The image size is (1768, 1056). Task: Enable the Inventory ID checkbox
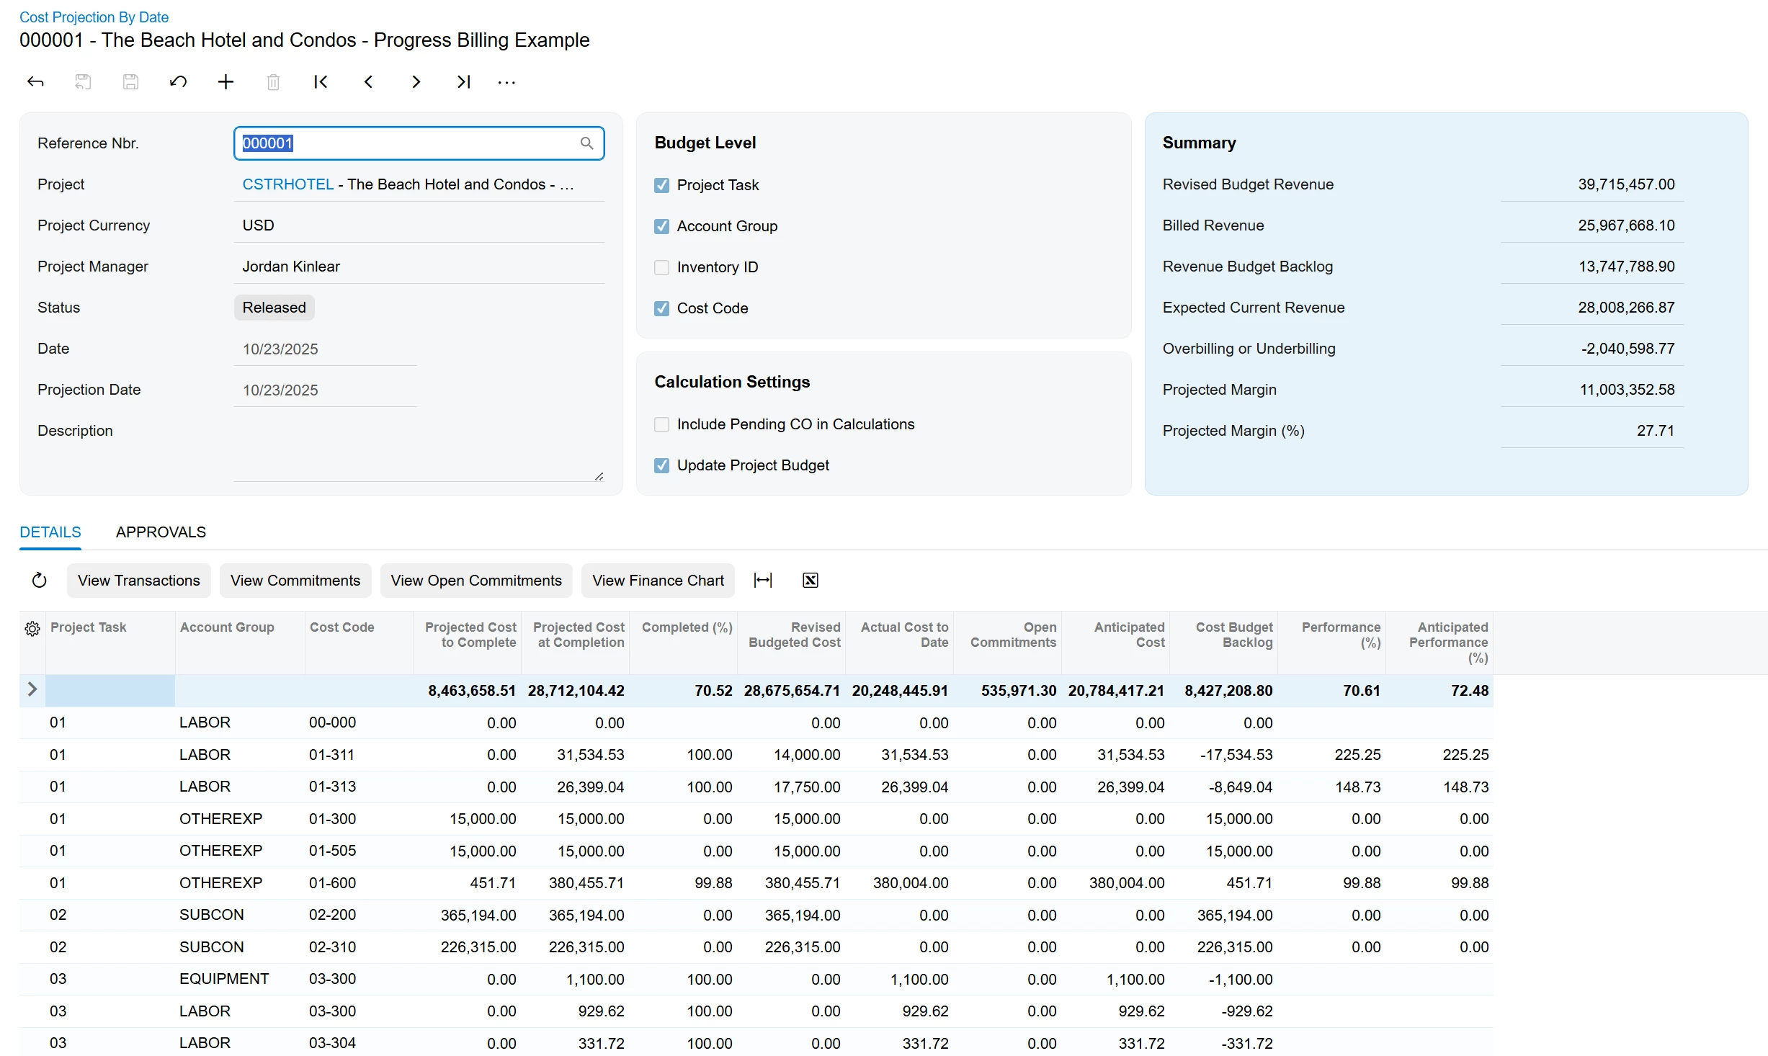click(661, 267)
